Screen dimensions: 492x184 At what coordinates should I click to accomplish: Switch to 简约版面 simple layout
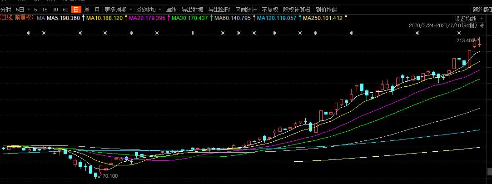[482, 10]
